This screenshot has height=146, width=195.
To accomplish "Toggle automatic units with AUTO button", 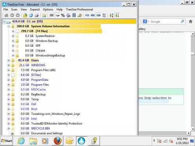I will [104, 15].
